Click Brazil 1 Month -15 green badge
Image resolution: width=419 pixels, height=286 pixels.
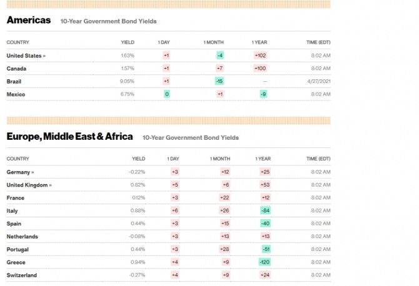pyautogui.click(x=219, y=81)
